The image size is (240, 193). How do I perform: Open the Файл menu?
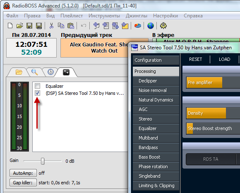pos(12,16)
